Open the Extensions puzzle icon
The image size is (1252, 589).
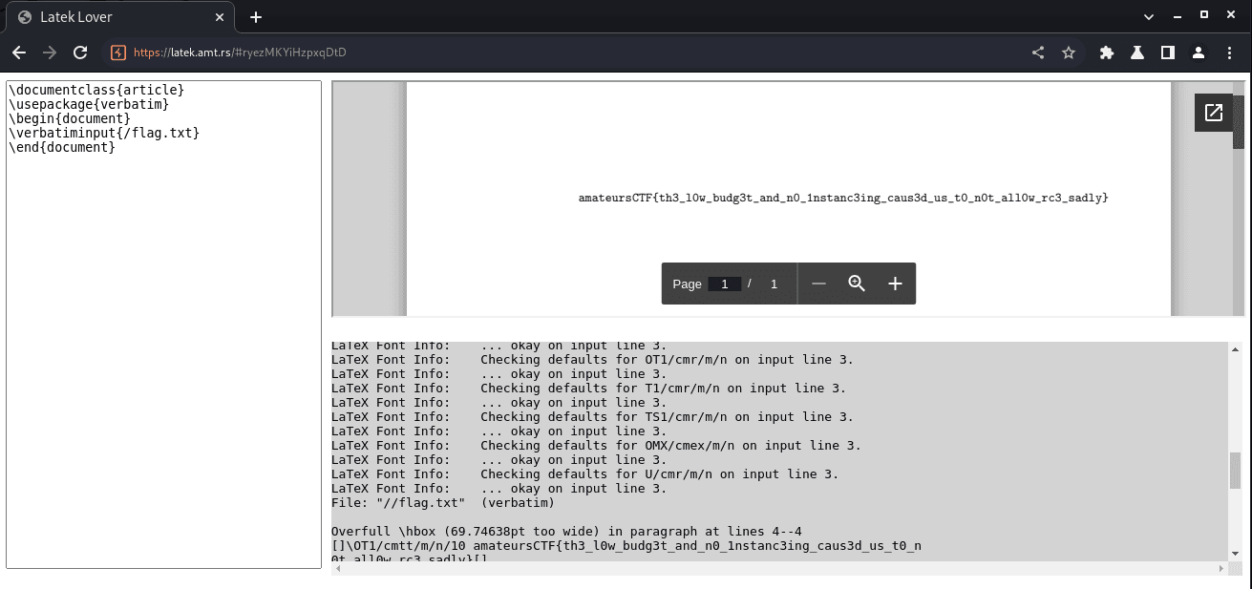[1107, 53]
